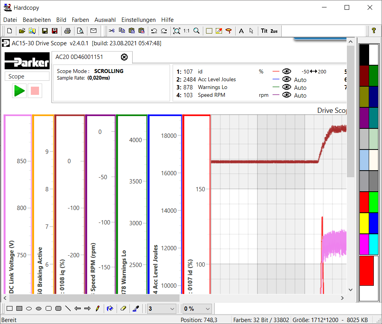Click the horizontal scrollbar left arrow
Image resolution: width=382 pixels, height=324 pixels.
tap(5, 298)
